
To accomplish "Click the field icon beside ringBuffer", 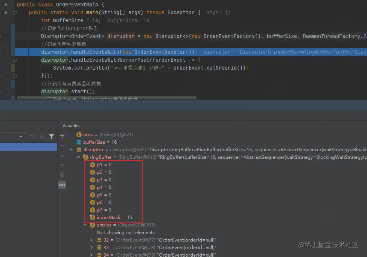I will 86,157.
